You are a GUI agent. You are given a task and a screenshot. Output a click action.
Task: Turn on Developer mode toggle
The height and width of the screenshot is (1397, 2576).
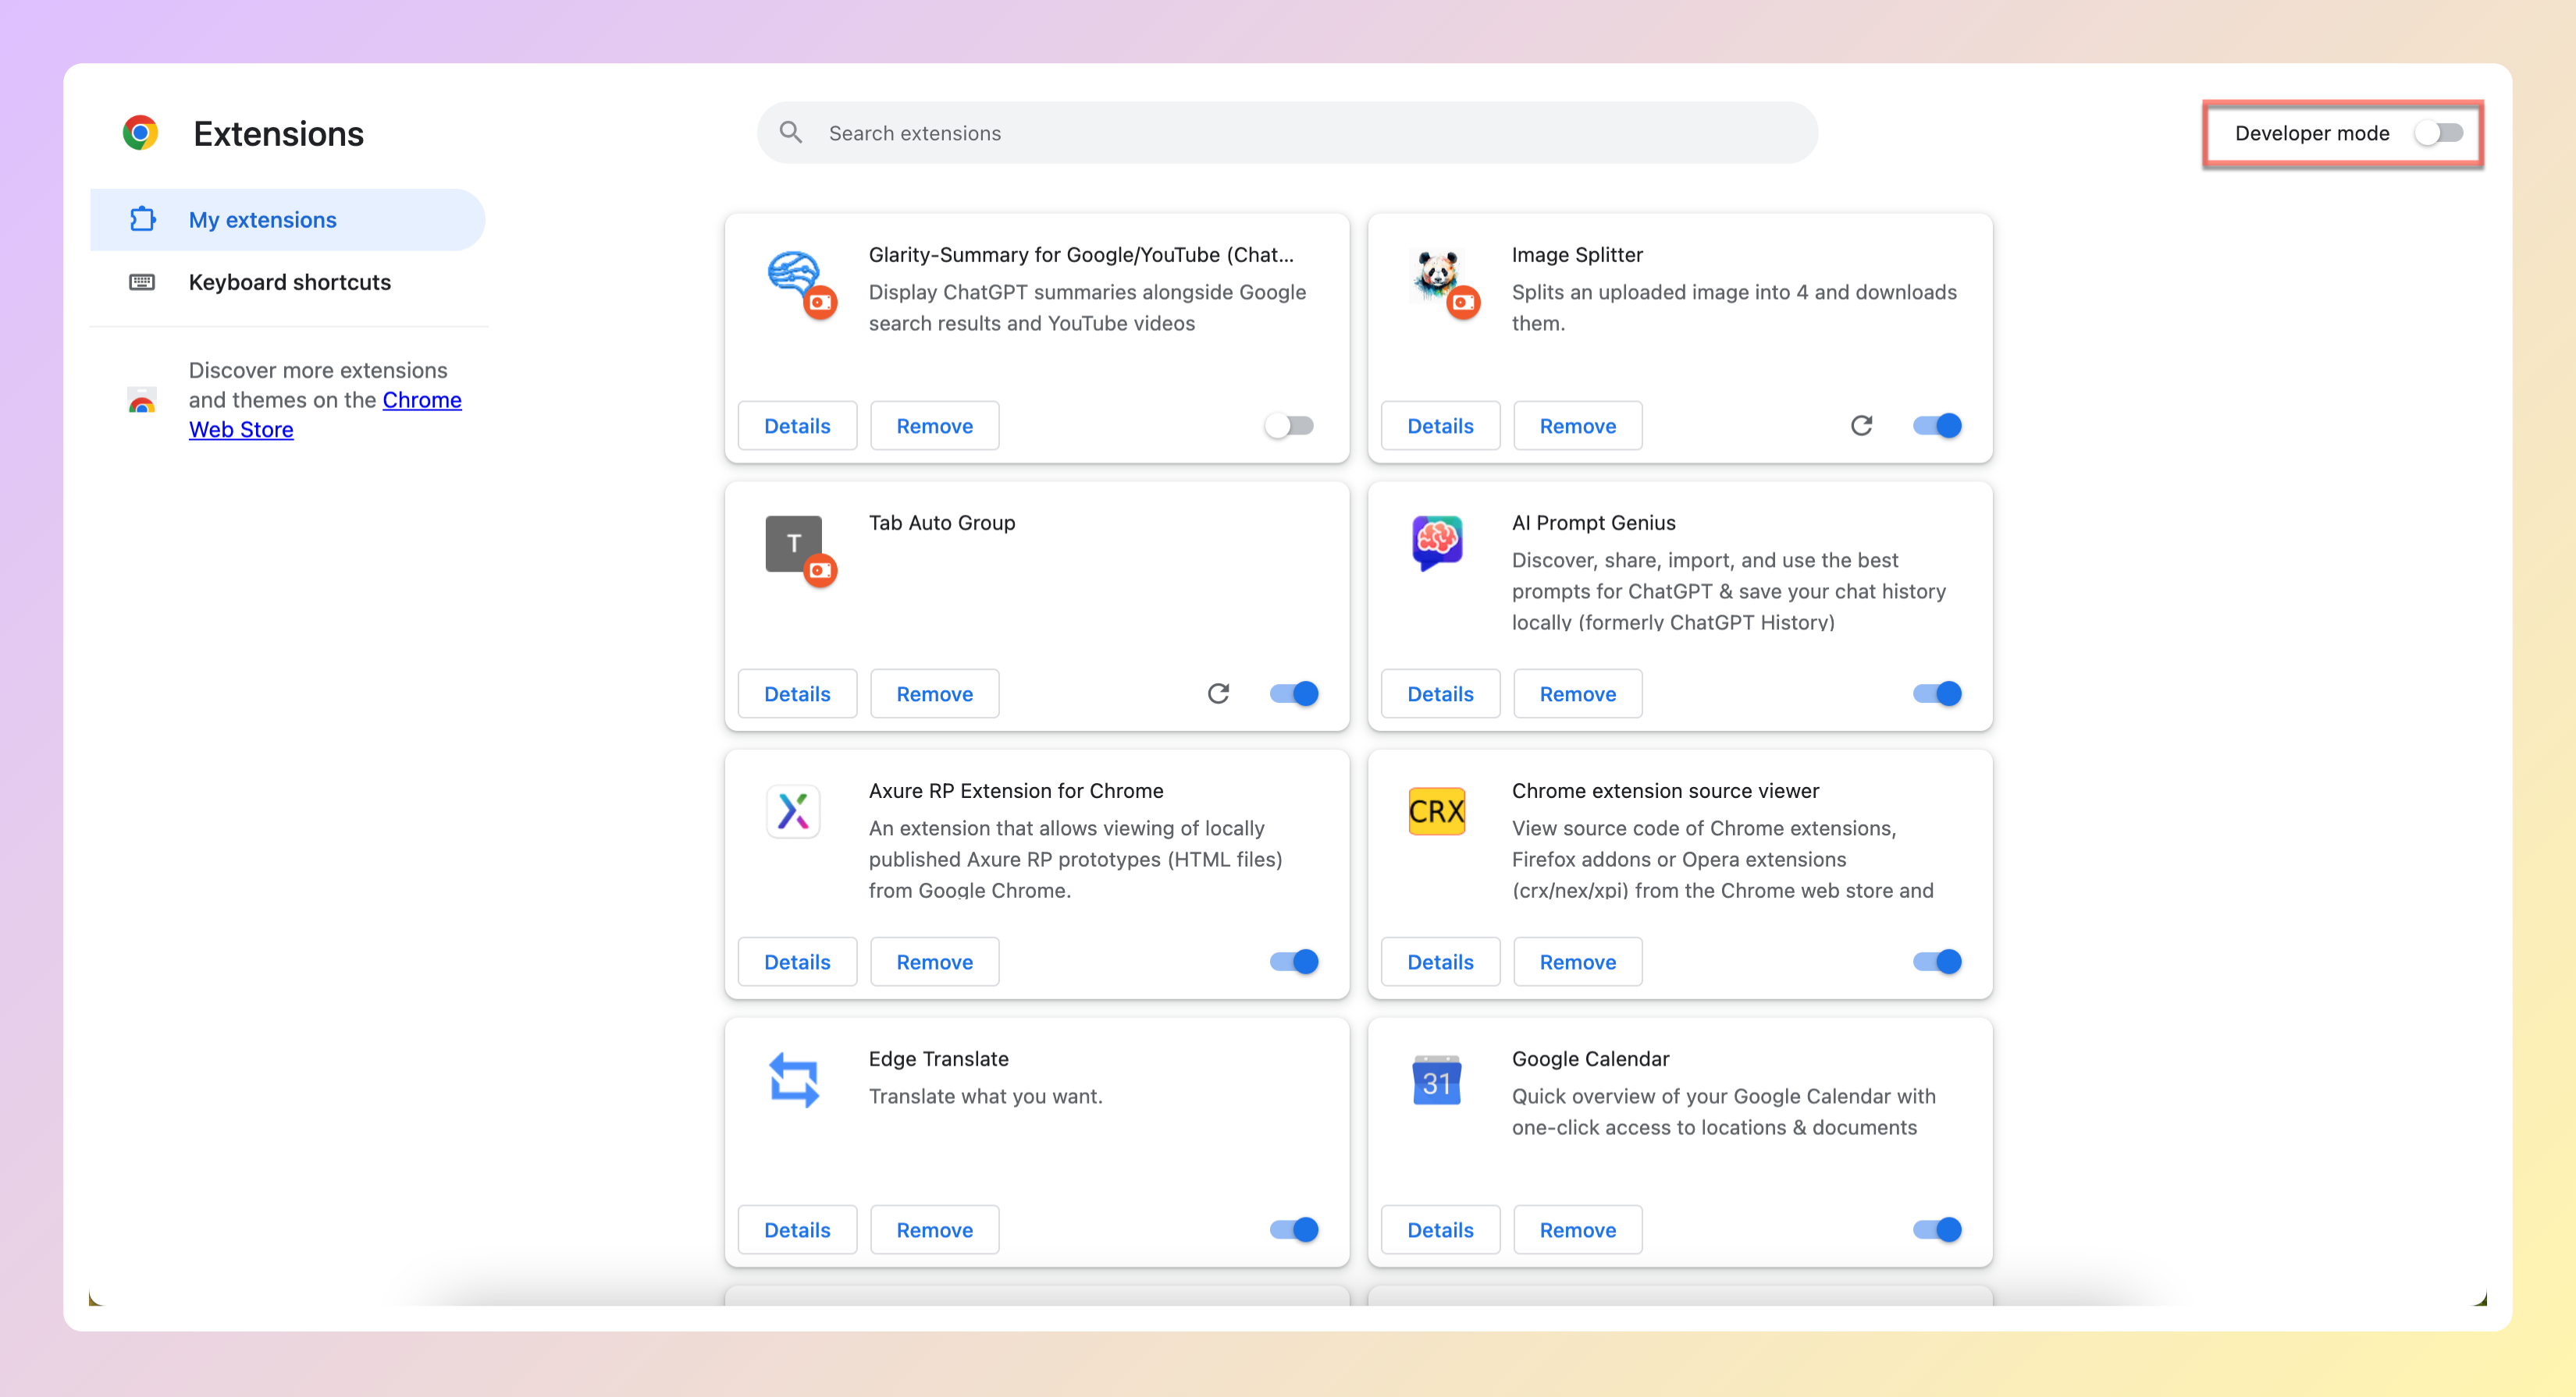2438,133
